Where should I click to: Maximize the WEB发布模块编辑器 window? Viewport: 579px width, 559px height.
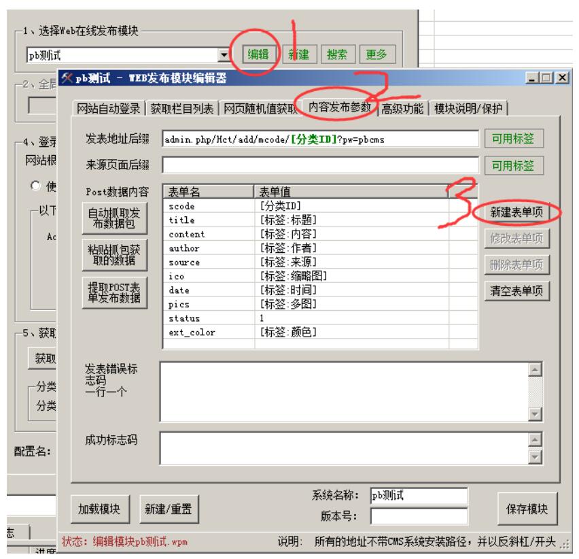pos(546,78)
